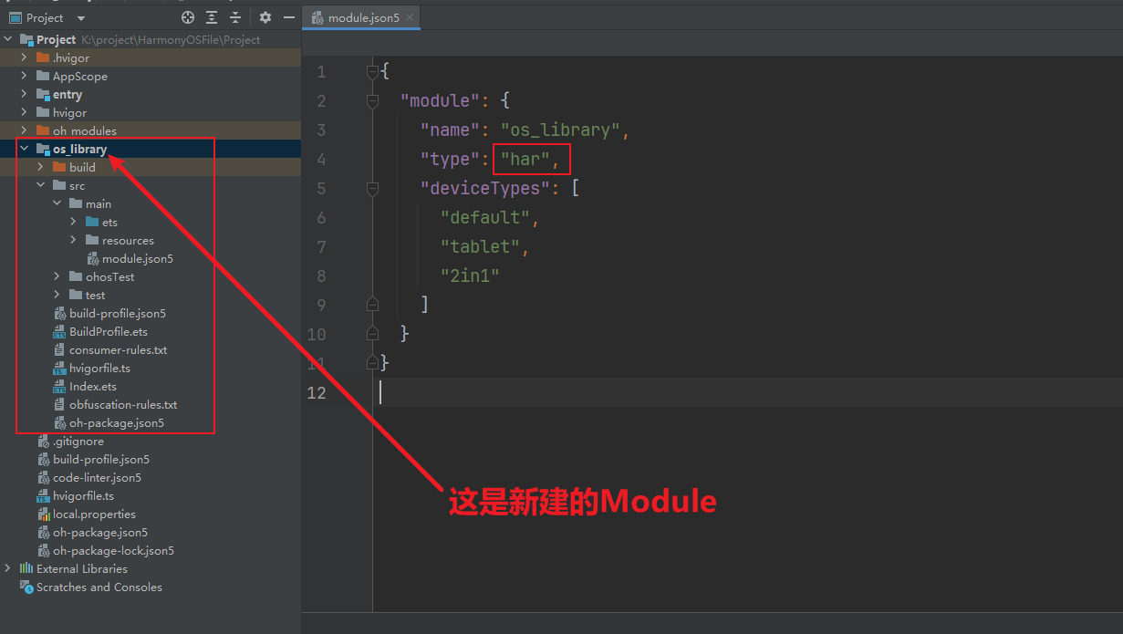Click the "default" string in the editor
The height and width of the screenshot is (634, 1123).
tap(485, 217)
